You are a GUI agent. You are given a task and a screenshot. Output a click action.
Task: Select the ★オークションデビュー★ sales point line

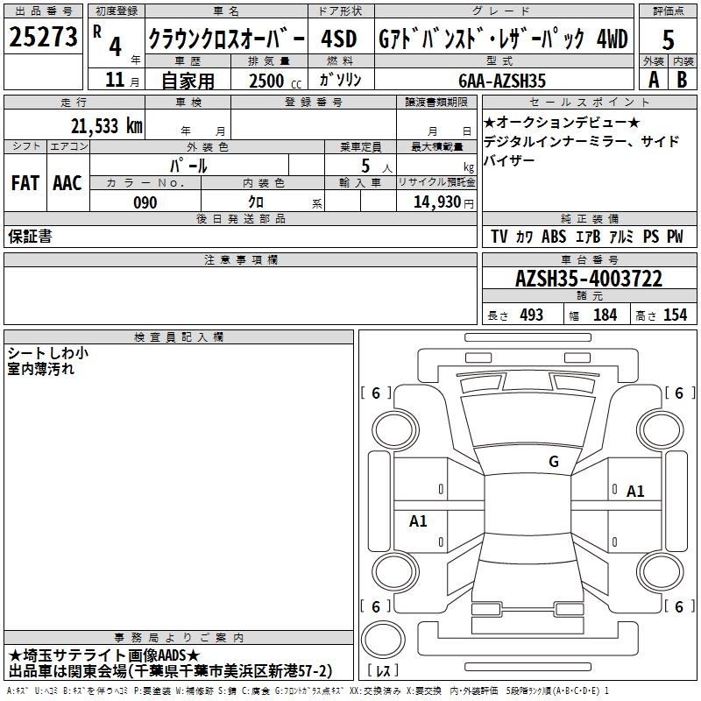click(x=562, y=122)
